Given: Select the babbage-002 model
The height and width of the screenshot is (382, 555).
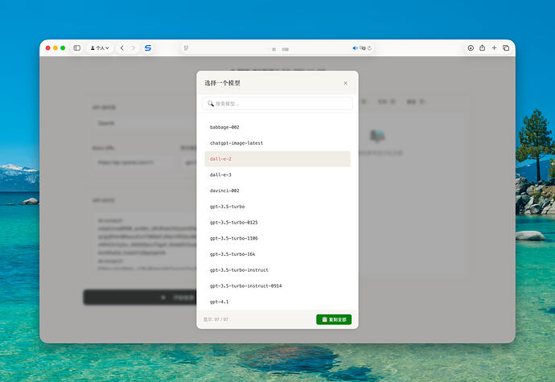Looking at the screenshot, I should click(x=277, y=127).
